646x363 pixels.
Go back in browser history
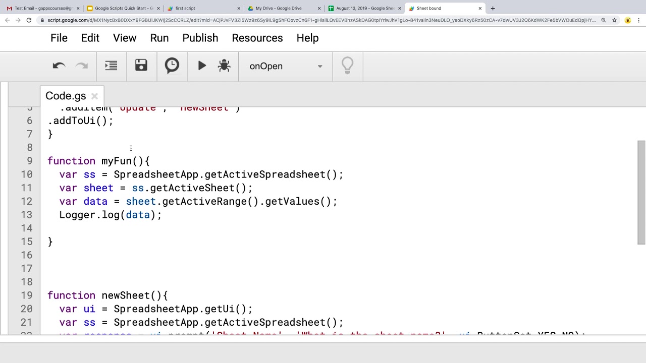(x=7, y=20)
